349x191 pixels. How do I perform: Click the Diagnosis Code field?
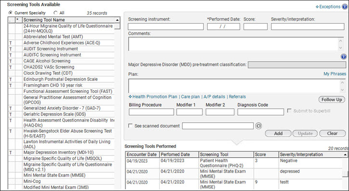tap(260, 112)
